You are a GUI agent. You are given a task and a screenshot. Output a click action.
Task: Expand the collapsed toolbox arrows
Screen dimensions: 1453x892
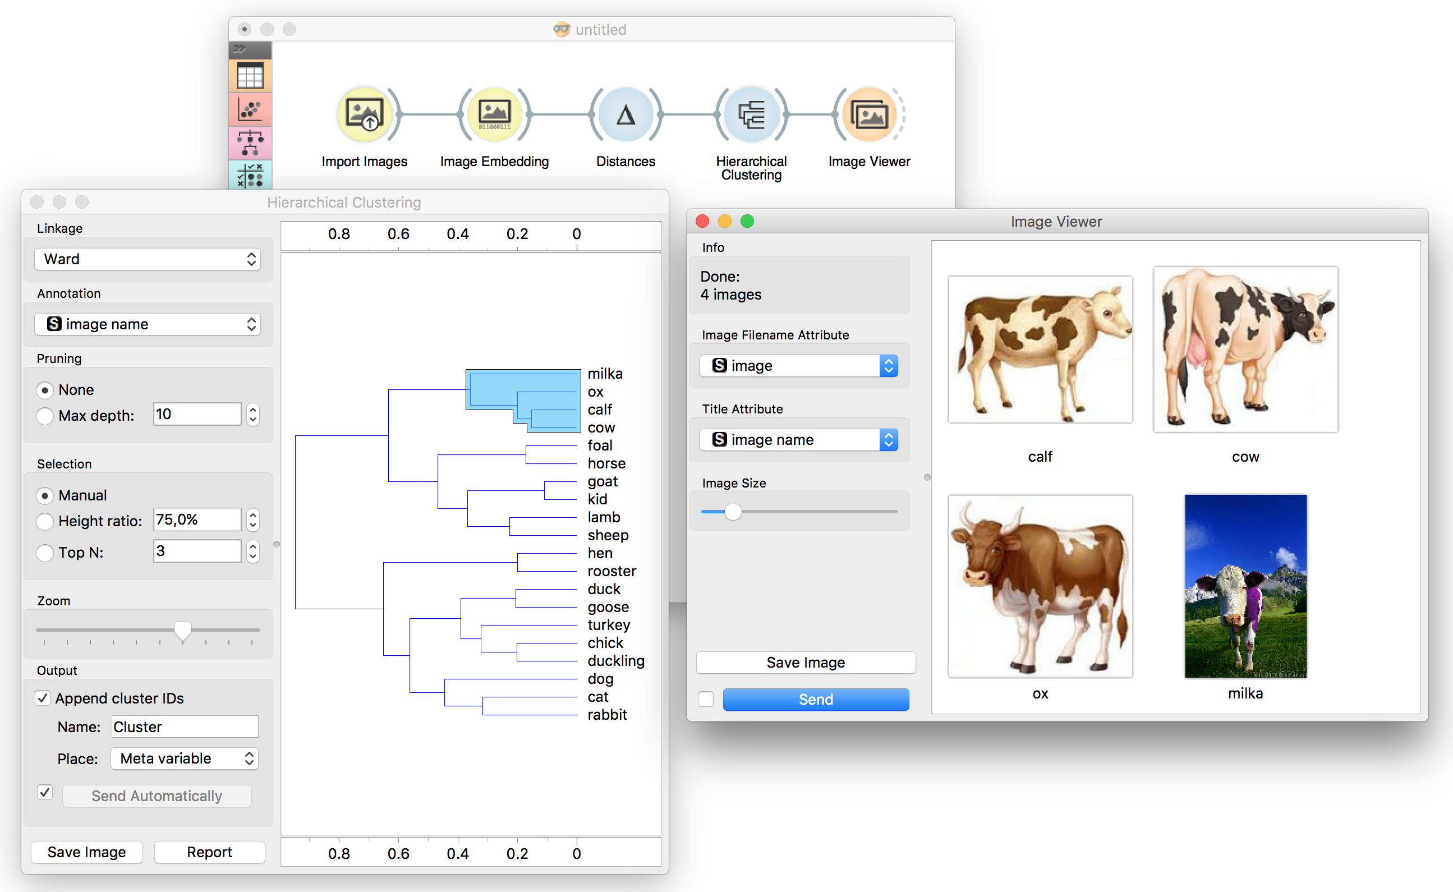point(240,48)
